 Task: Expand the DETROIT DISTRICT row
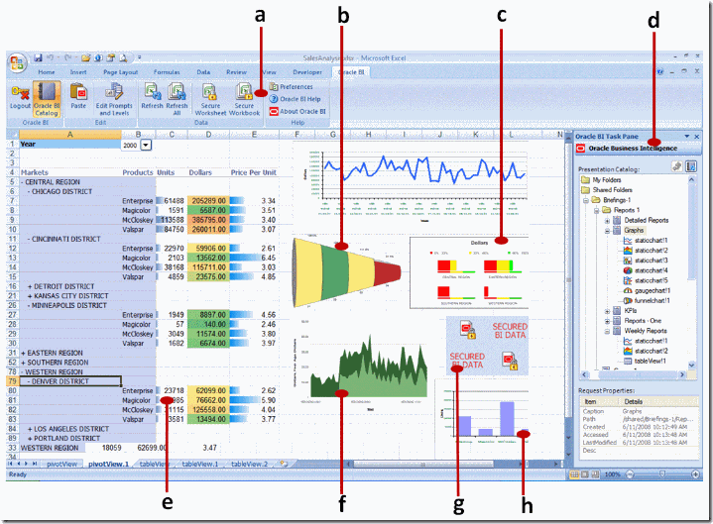(x=30, y=286)
